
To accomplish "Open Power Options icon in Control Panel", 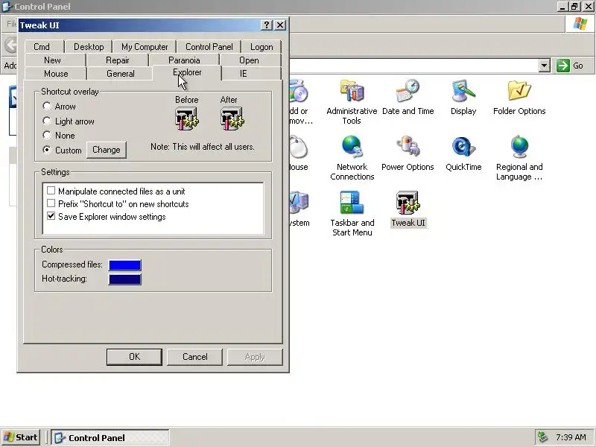I will point(408,147).
